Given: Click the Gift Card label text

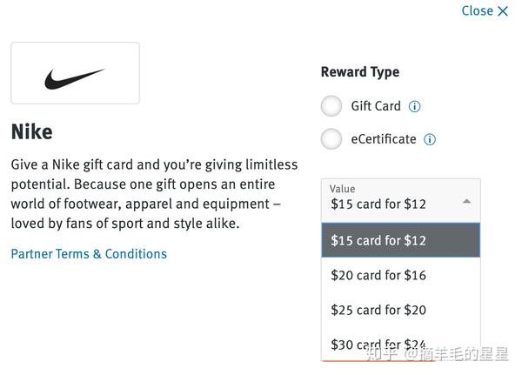Looking at the screenshot, I should 376,106.
